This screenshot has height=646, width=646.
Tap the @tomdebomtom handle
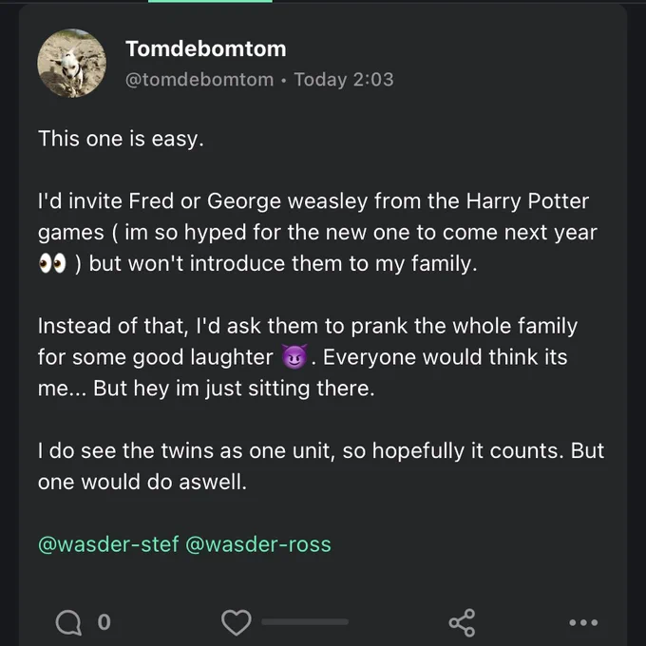[199, 80]
